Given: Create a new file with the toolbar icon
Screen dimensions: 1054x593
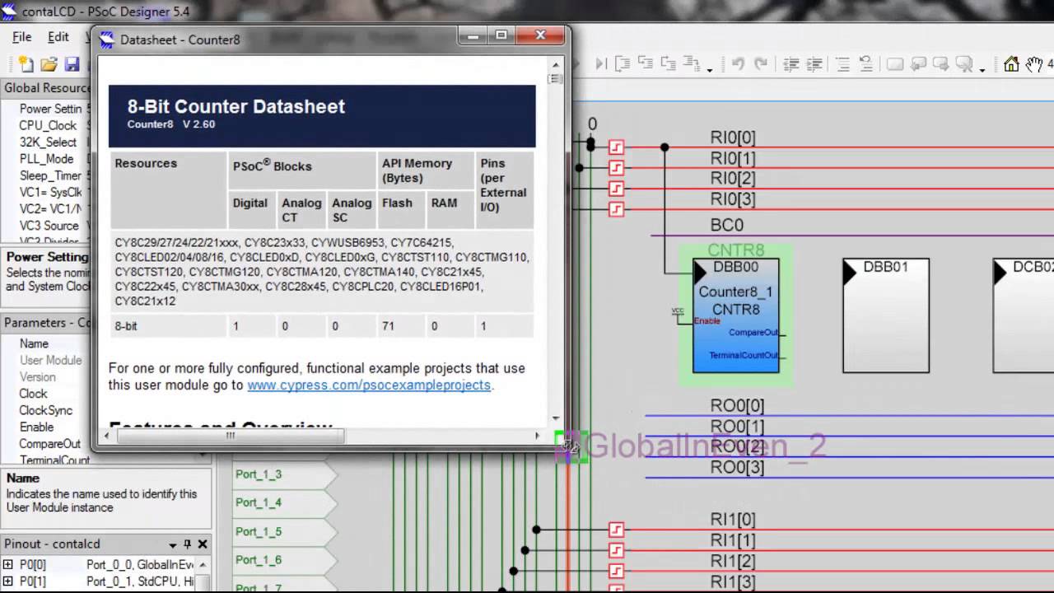Looking at the screenshot, I should click(26, 64).
